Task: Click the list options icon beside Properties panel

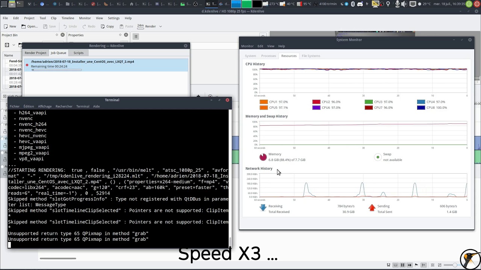Action: (136, 36)
